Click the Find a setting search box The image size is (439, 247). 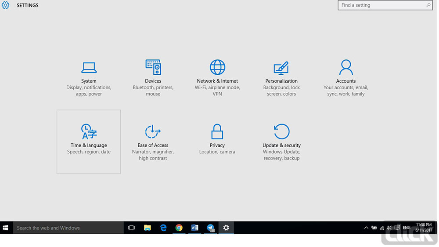[x=381, y=5]
